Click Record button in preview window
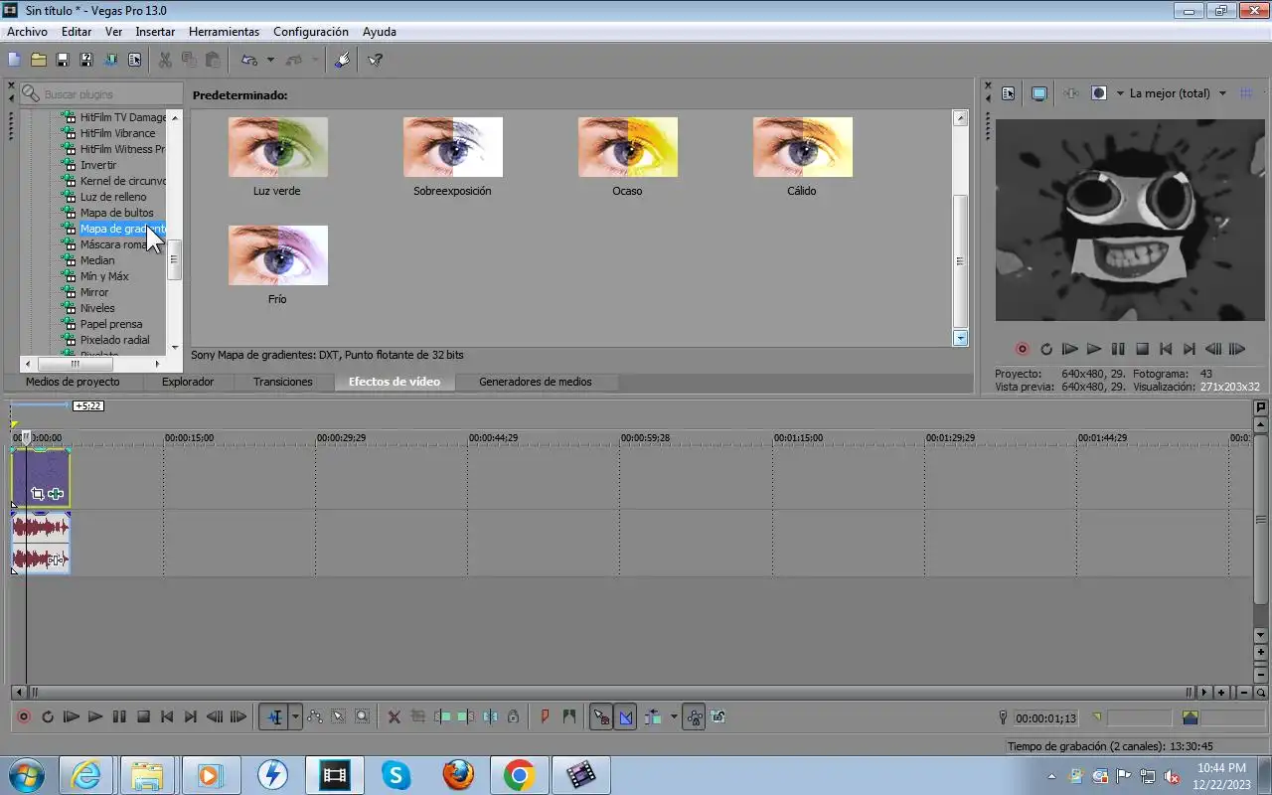 1022,349
